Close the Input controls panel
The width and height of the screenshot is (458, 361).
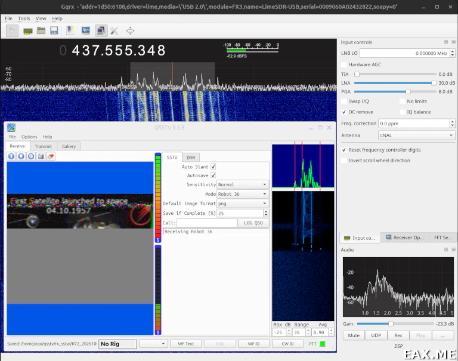click(453, 42)
